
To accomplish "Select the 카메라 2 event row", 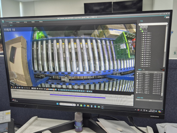I will pos(149,81).
